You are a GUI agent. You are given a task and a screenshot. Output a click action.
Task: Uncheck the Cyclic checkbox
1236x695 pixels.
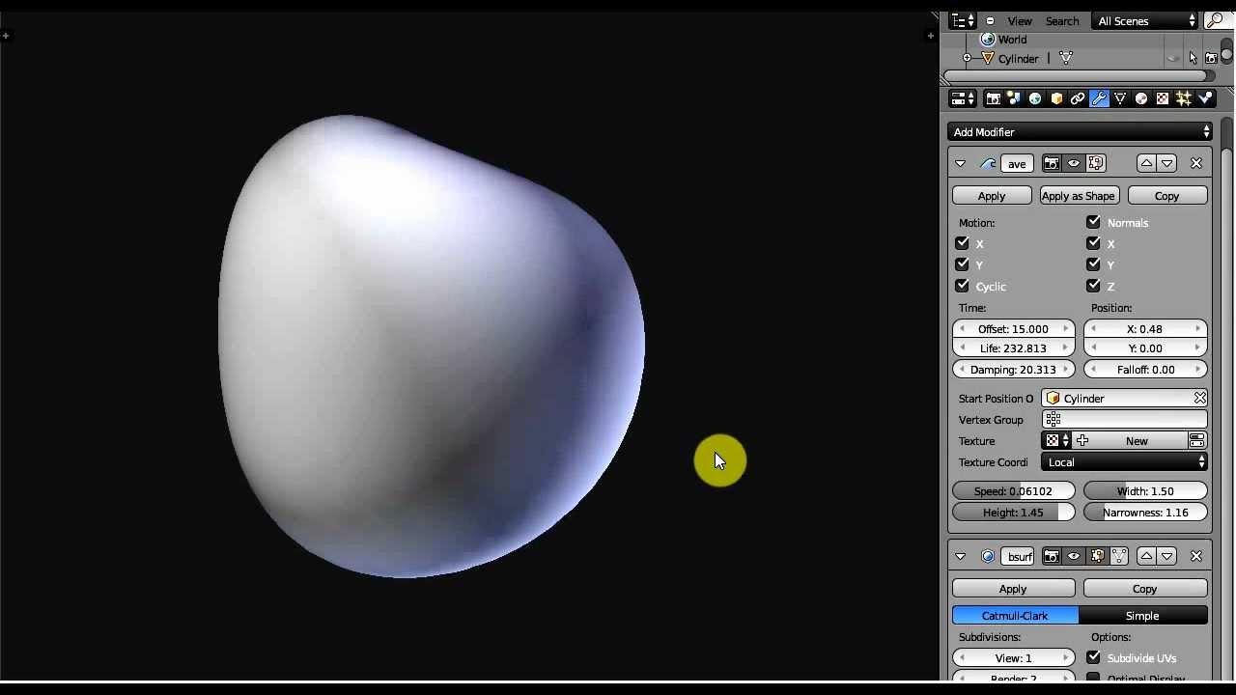tap(962, 286)
